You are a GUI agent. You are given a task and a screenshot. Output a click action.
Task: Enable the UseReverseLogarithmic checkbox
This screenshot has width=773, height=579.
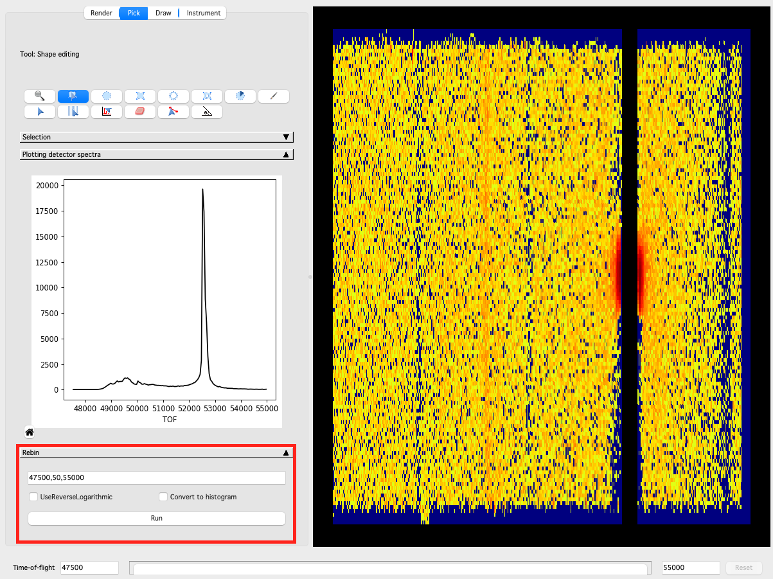point(33,497)
